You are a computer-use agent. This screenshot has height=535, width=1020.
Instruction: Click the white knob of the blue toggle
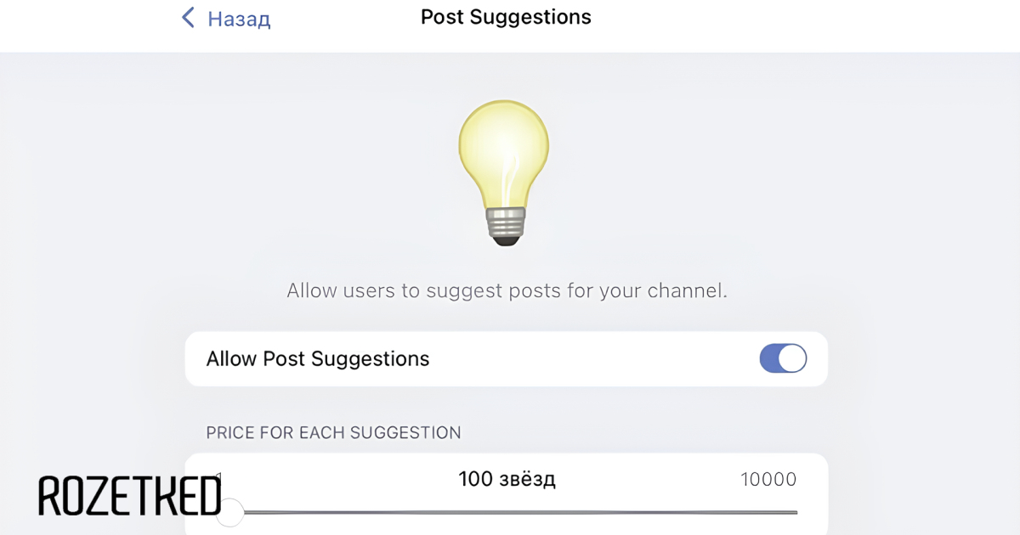click(x=792, y=359)
